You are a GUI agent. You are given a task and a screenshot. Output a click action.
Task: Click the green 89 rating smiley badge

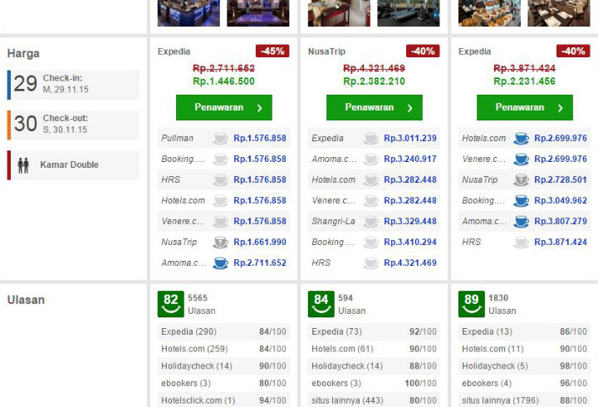click(x=472, y=304)
